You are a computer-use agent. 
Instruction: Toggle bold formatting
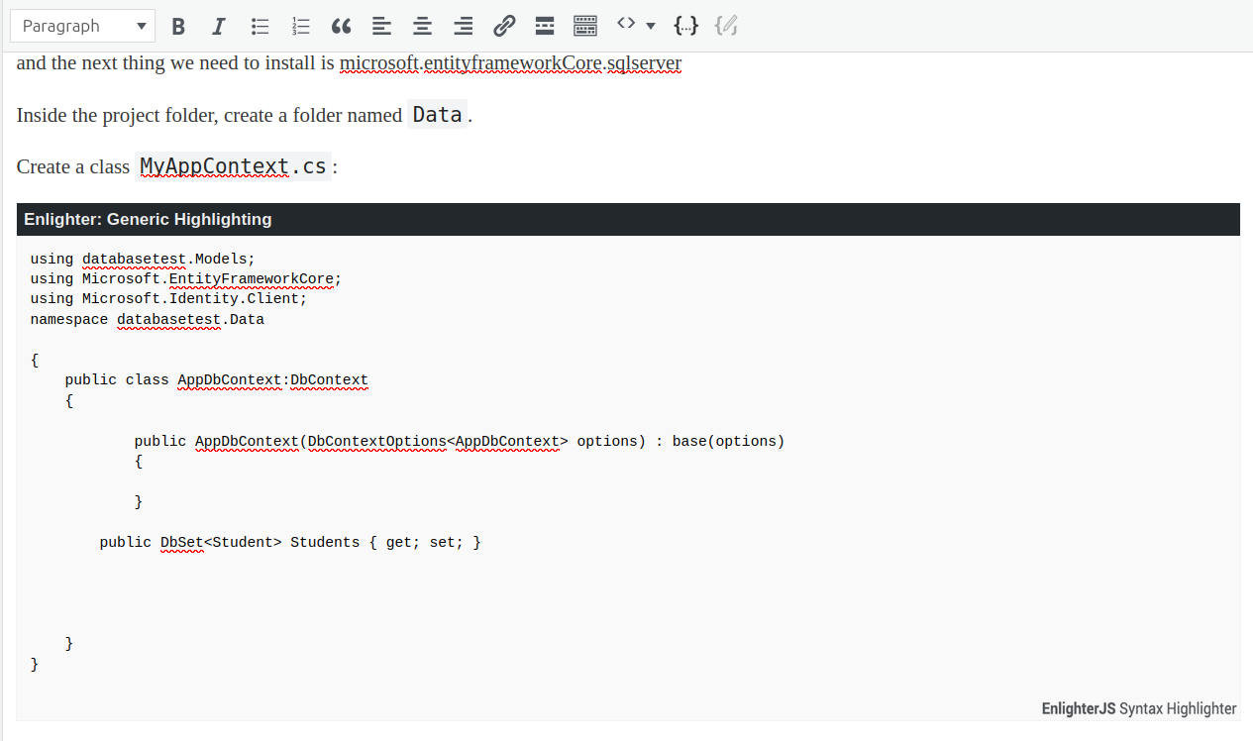tap(178, 27)
